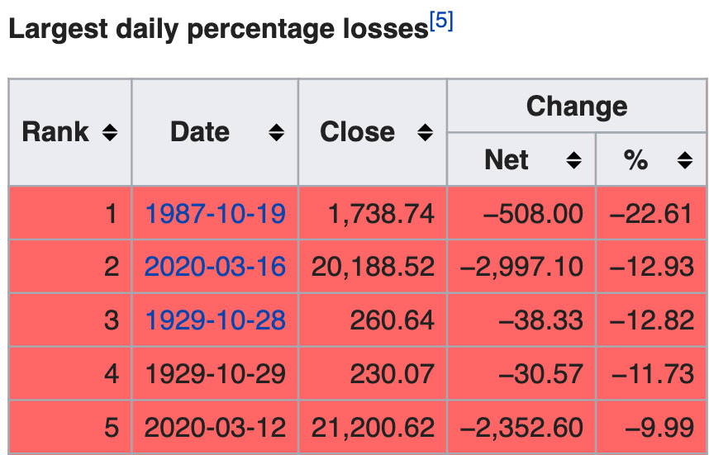Select the −22.61 percent cell
Viewport: 709px width, 455px height.
[x=651, y=214]
